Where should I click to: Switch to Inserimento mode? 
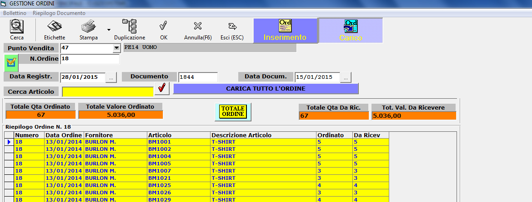tap(285, 30)
